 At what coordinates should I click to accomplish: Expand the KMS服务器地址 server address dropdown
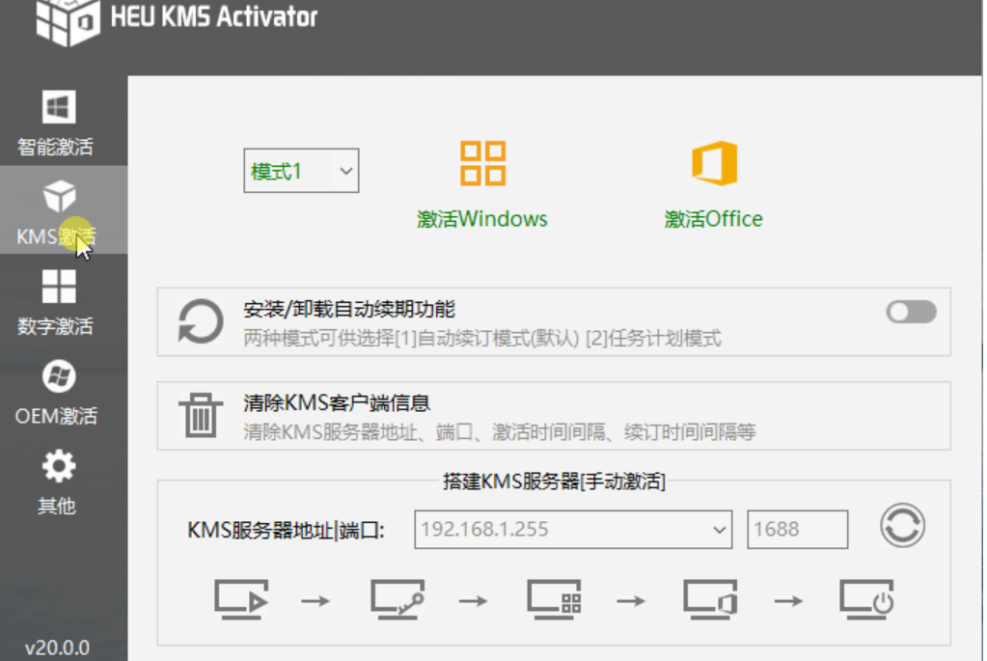point(719,529)
